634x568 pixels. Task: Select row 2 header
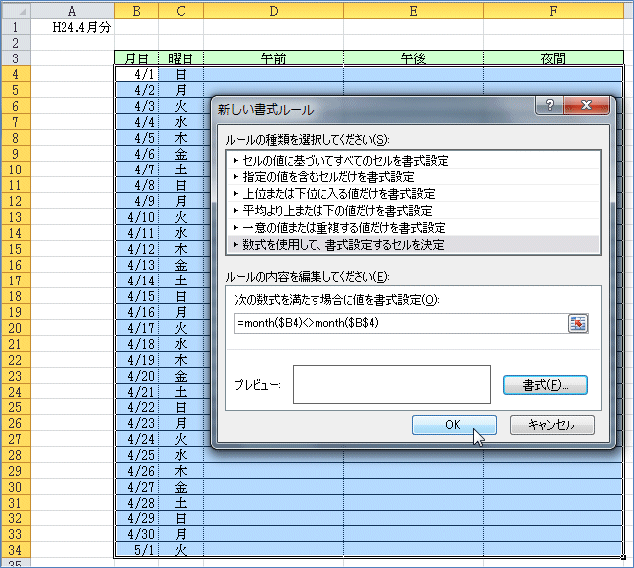[x=15, y=43]
